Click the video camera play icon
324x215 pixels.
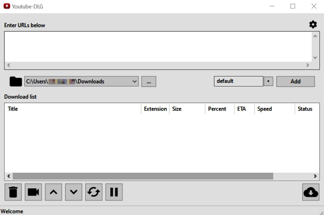click(33, 192)
